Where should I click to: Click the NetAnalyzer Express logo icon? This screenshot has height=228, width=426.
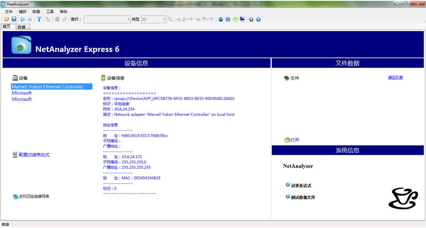(21, 45)
